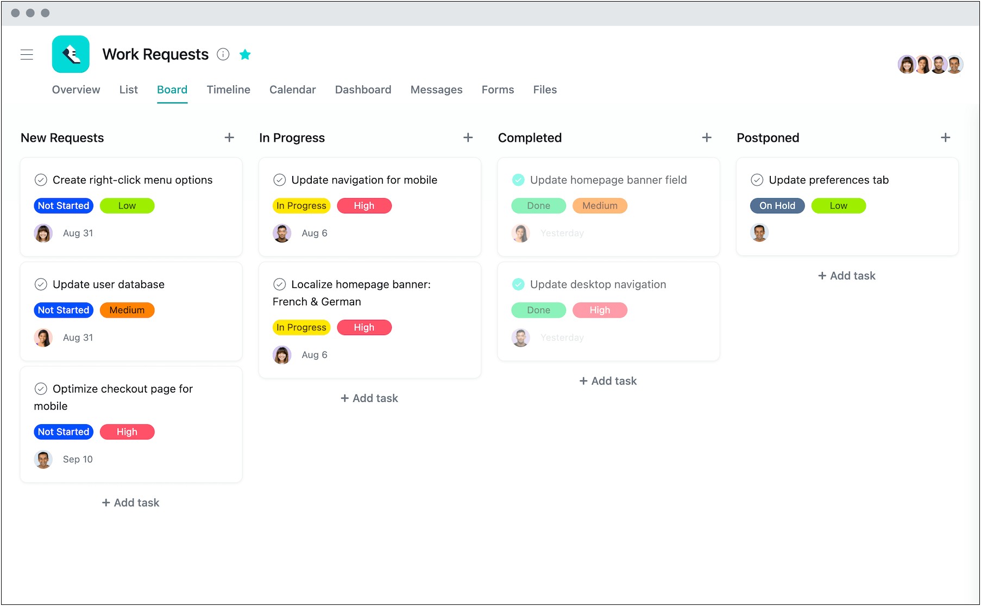
Task: Click Add task under New Requests
Action: [x=131, y=503]
